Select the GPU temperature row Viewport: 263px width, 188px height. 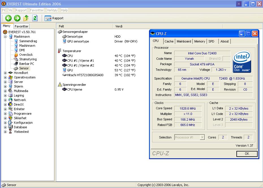pos(99,70)
